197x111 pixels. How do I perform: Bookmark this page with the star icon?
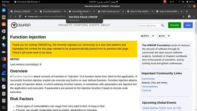[183, 16]
